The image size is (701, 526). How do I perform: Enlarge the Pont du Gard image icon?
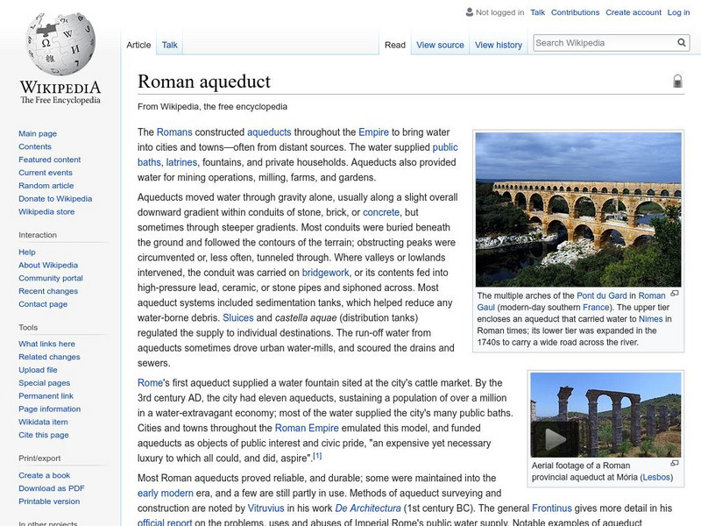675,294
